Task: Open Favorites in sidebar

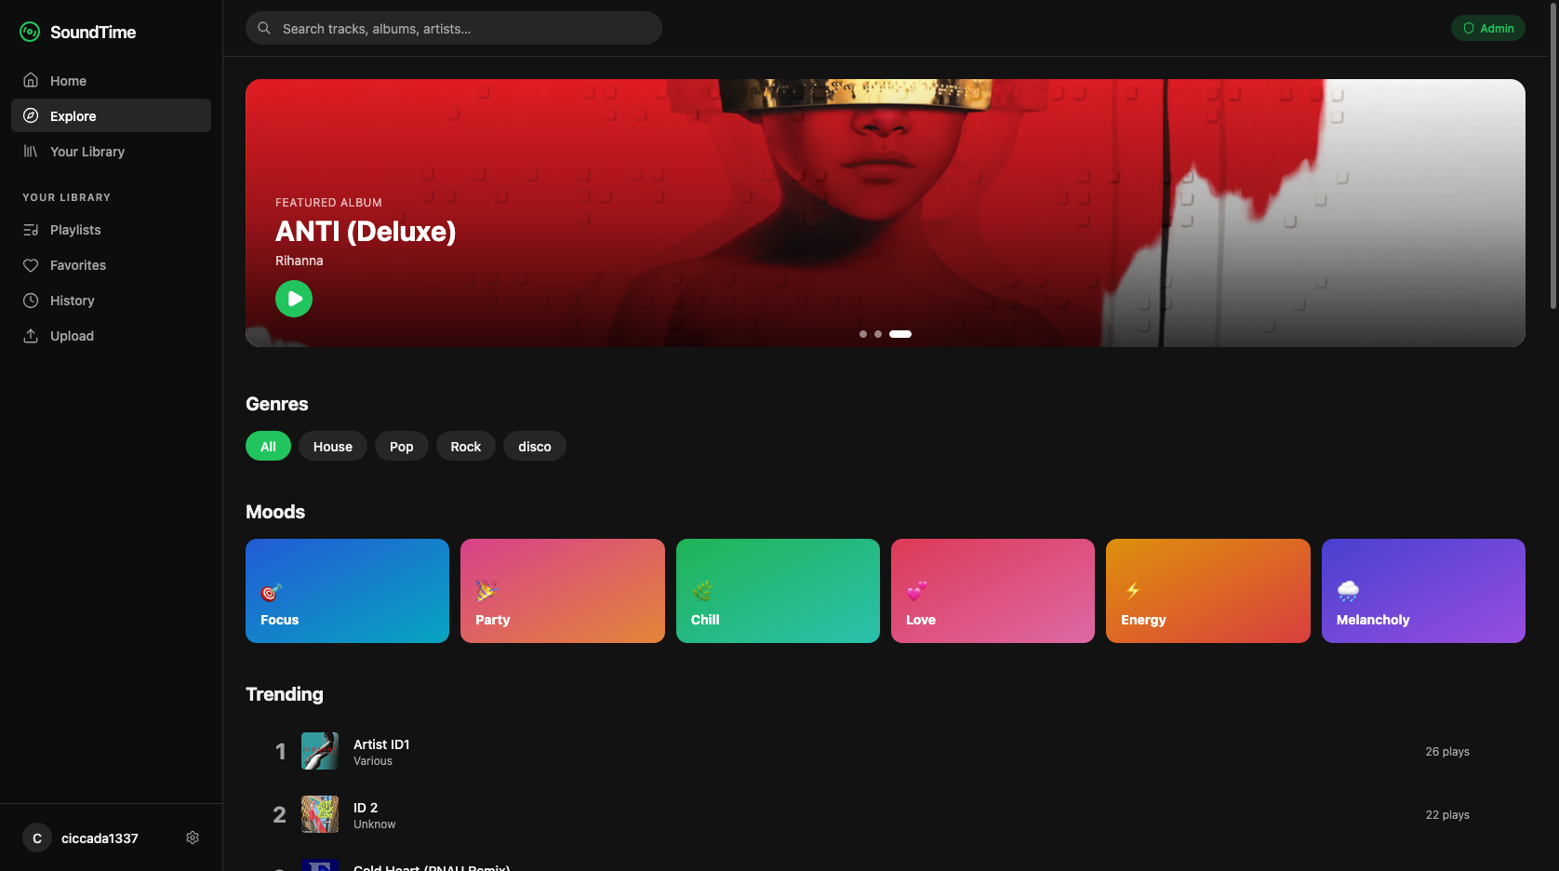Action: click(x=111, y=264)
